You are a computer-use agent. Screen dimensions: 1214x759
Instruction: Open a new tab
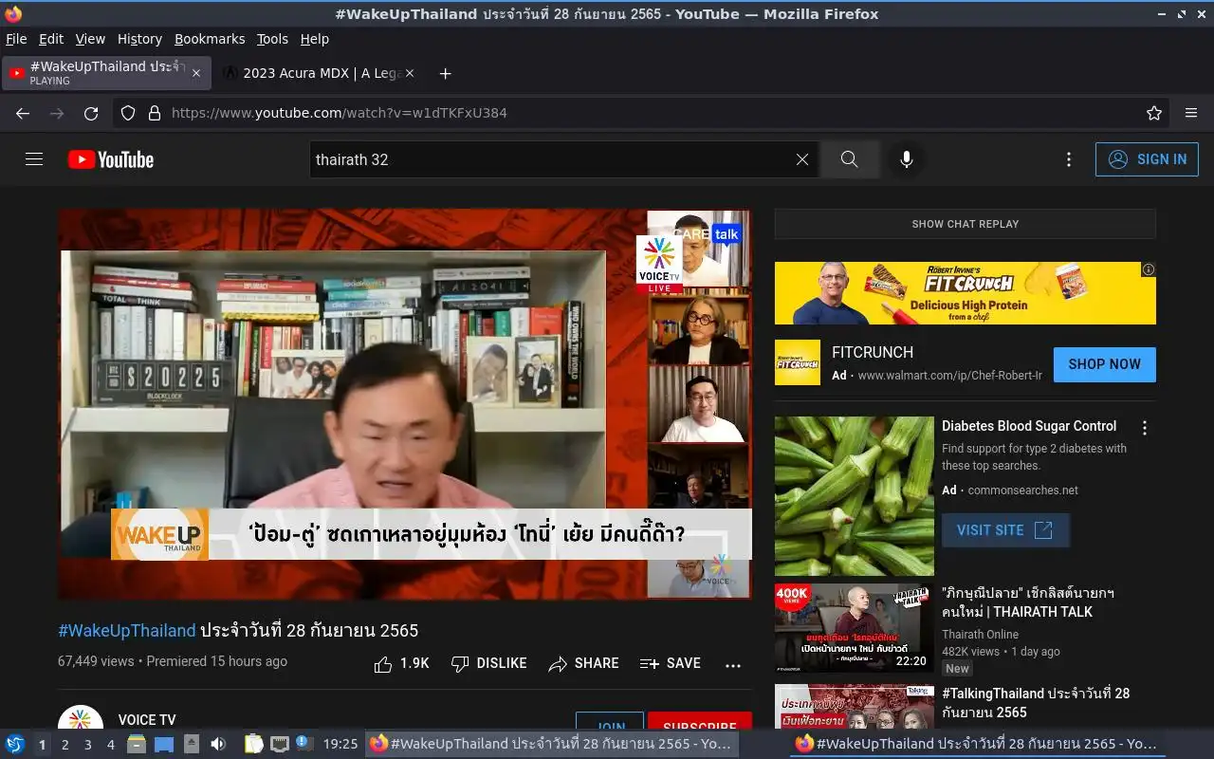coord(446,73)
